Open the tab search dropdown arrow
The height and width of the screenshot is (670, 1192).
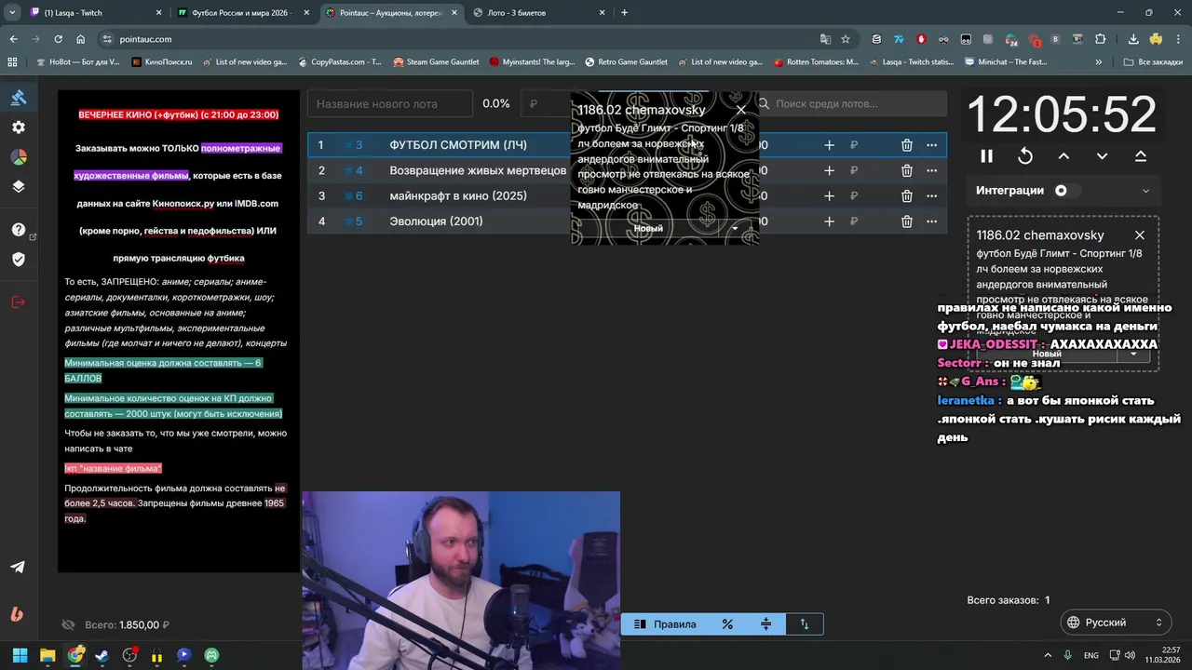(12, 13)
